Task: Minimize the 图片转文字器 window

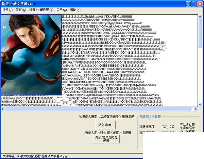Action: click(188, 4)
